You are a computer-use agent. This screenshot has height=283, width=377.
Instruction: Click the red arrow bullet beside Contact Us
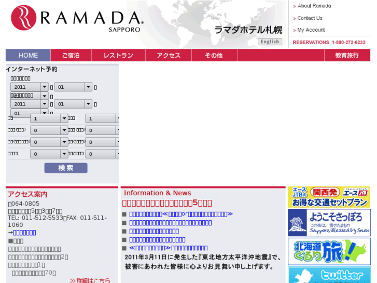(x=295, y=19)
